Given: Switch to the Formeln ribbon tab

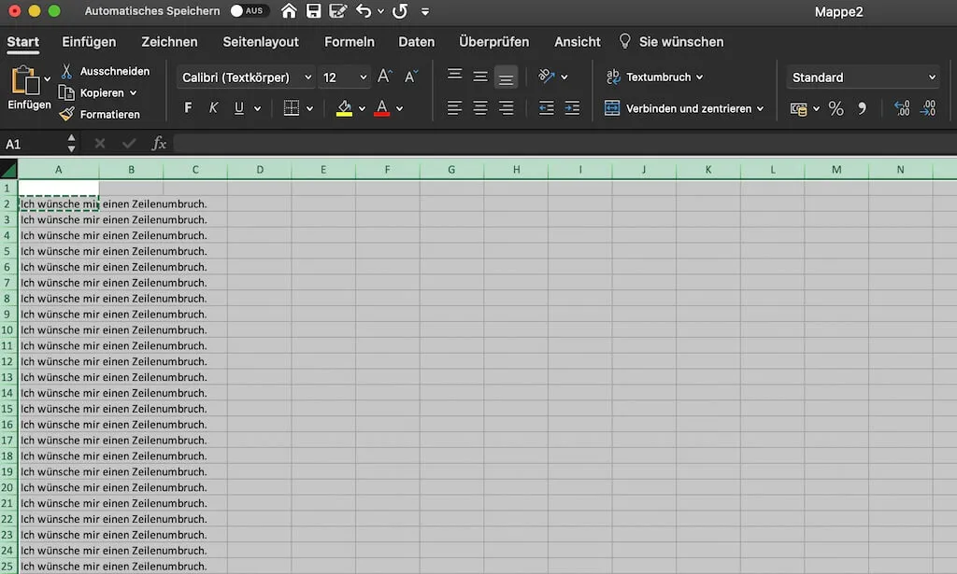Looking at the screenshot, I should pyautogui.click(x=350, y=42).
